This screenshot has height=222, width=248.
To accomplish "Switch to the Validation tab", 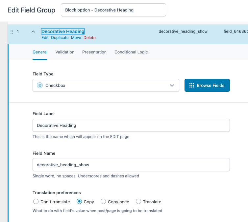I will (65, 52).
